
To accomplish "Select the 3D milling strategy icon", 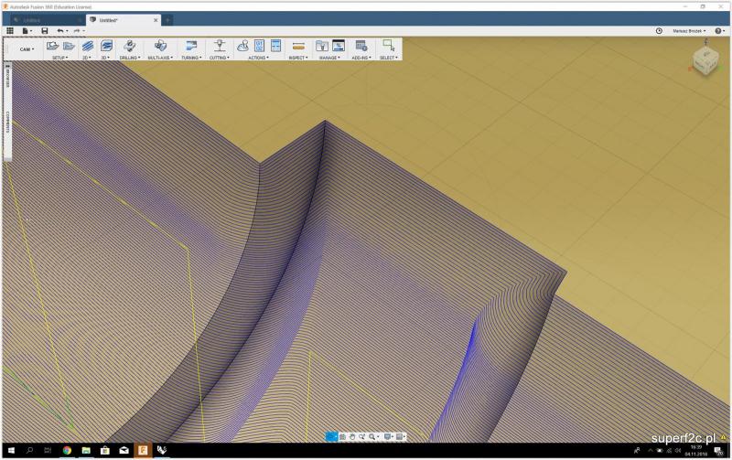I will 106,45.
